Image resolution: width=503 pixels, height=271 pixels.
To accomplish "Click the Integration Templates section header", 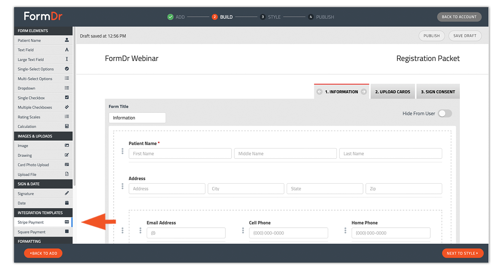I will tap(43, 212).
